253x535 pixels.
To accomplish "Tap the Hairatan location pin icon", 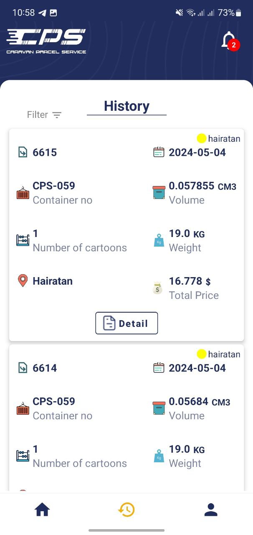I will click(23, 280).
